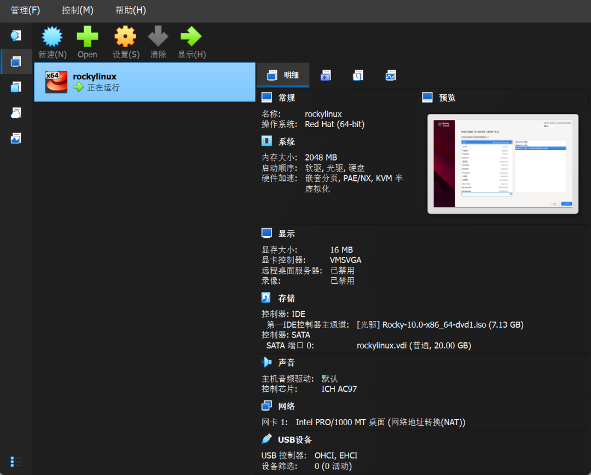Click the 系统 system section heading
The height and width of the screenshot is (475, 591).
pyautogui.click(x=286, y=142)
